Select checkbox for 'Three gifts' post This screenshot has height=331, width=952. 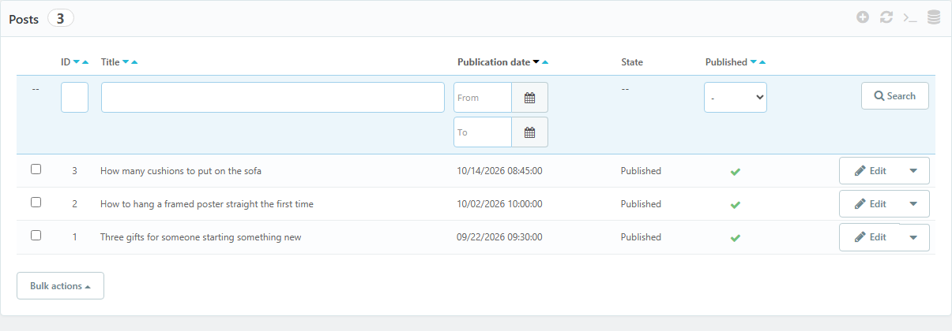(36, 235)
